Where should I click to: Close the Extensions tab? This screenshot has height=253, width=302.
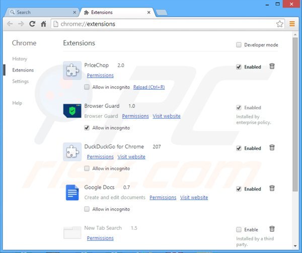[148, 13]
